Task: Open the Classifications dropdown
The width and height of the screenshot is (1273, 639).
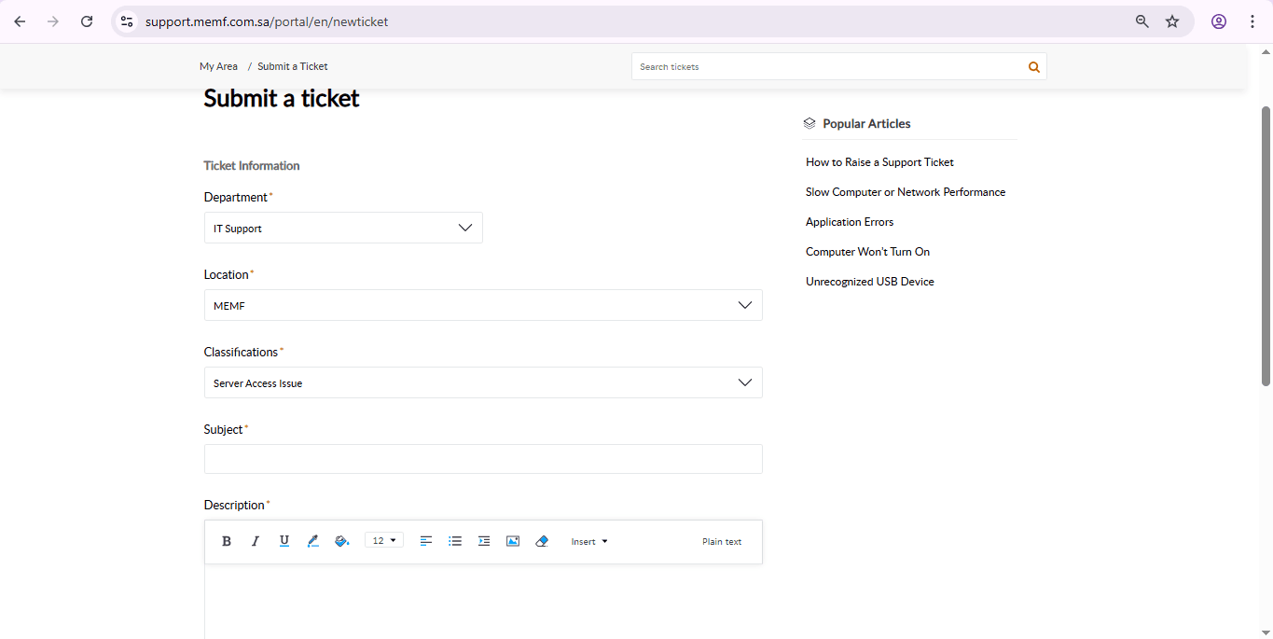Action: point(483,382)
